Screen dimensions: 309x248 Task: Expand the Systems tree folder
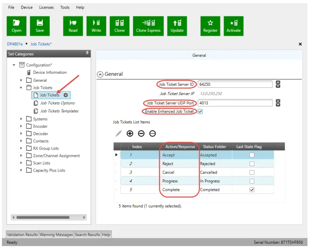point(21,119)
